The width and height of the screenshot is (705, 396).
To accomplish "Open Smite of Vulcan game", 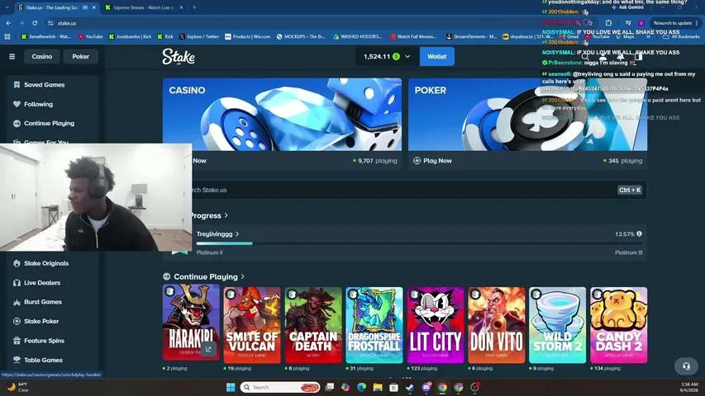I will click(x=252, y=325).
